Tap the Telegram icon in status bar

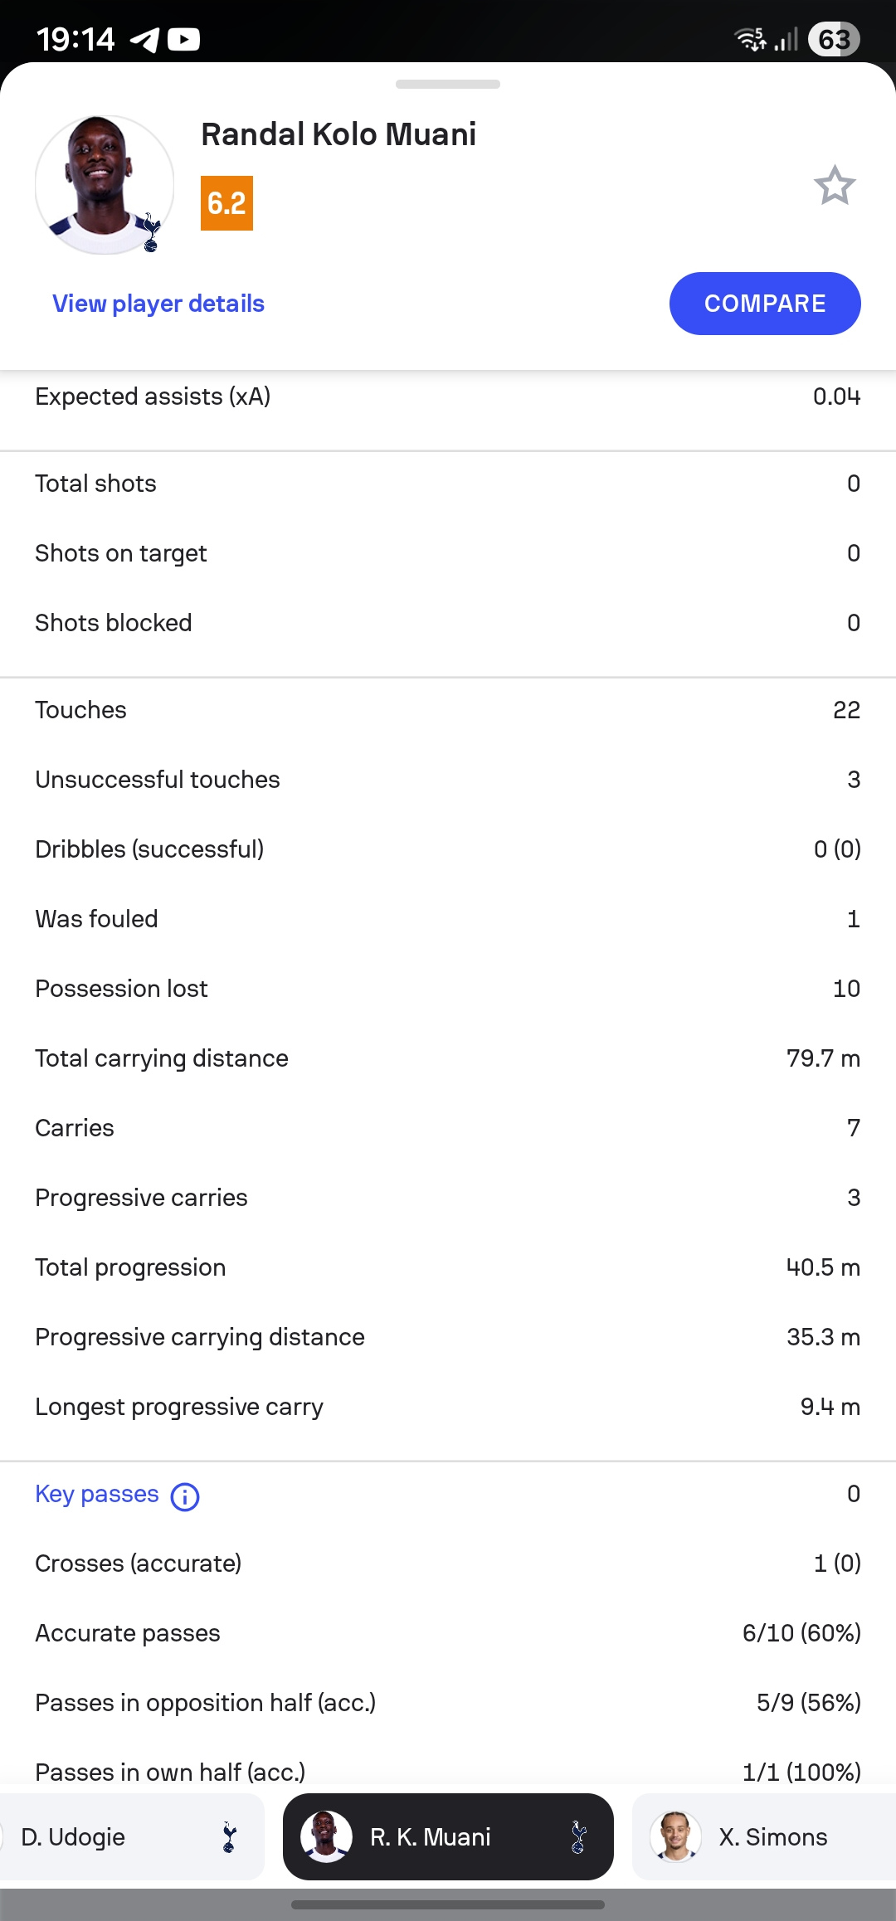click(144, 39)
